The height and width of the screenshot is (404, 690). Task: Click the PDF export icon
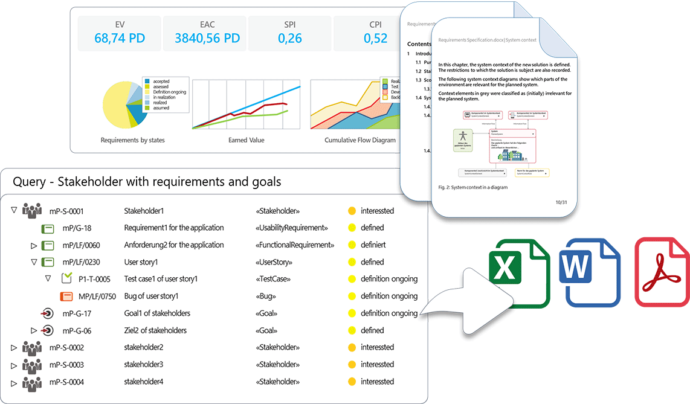662,272
